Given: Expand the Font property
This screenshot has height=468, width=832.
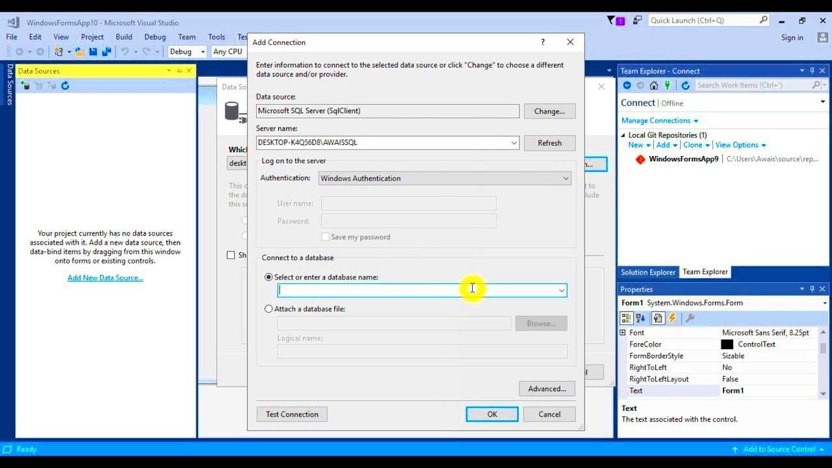Looking at the screenshot, I should (x=623, y=333).
